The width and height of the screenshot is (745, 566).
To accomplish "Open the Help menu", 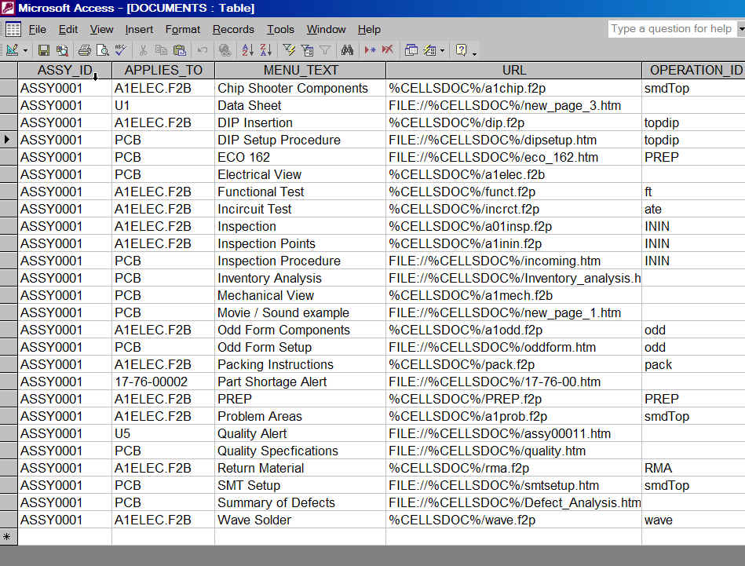I will tap(369, 30).
